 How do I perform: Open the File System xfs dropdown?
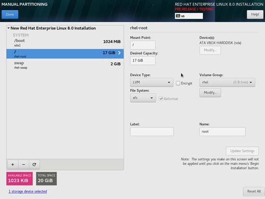click(143, 98)
